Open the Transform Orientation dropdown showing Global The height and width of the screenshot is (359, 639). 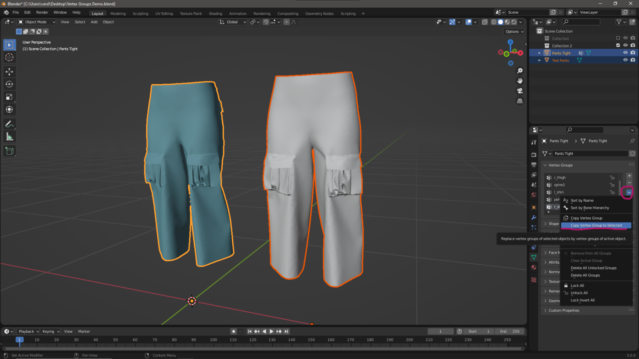(232, 22)
